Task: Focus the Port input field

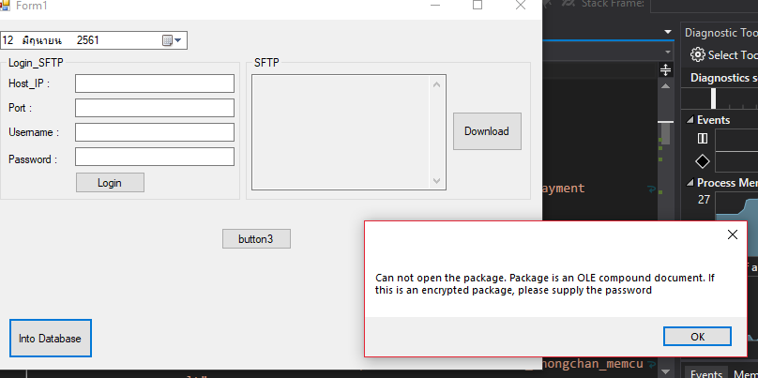Action: (x=155, y=108)
